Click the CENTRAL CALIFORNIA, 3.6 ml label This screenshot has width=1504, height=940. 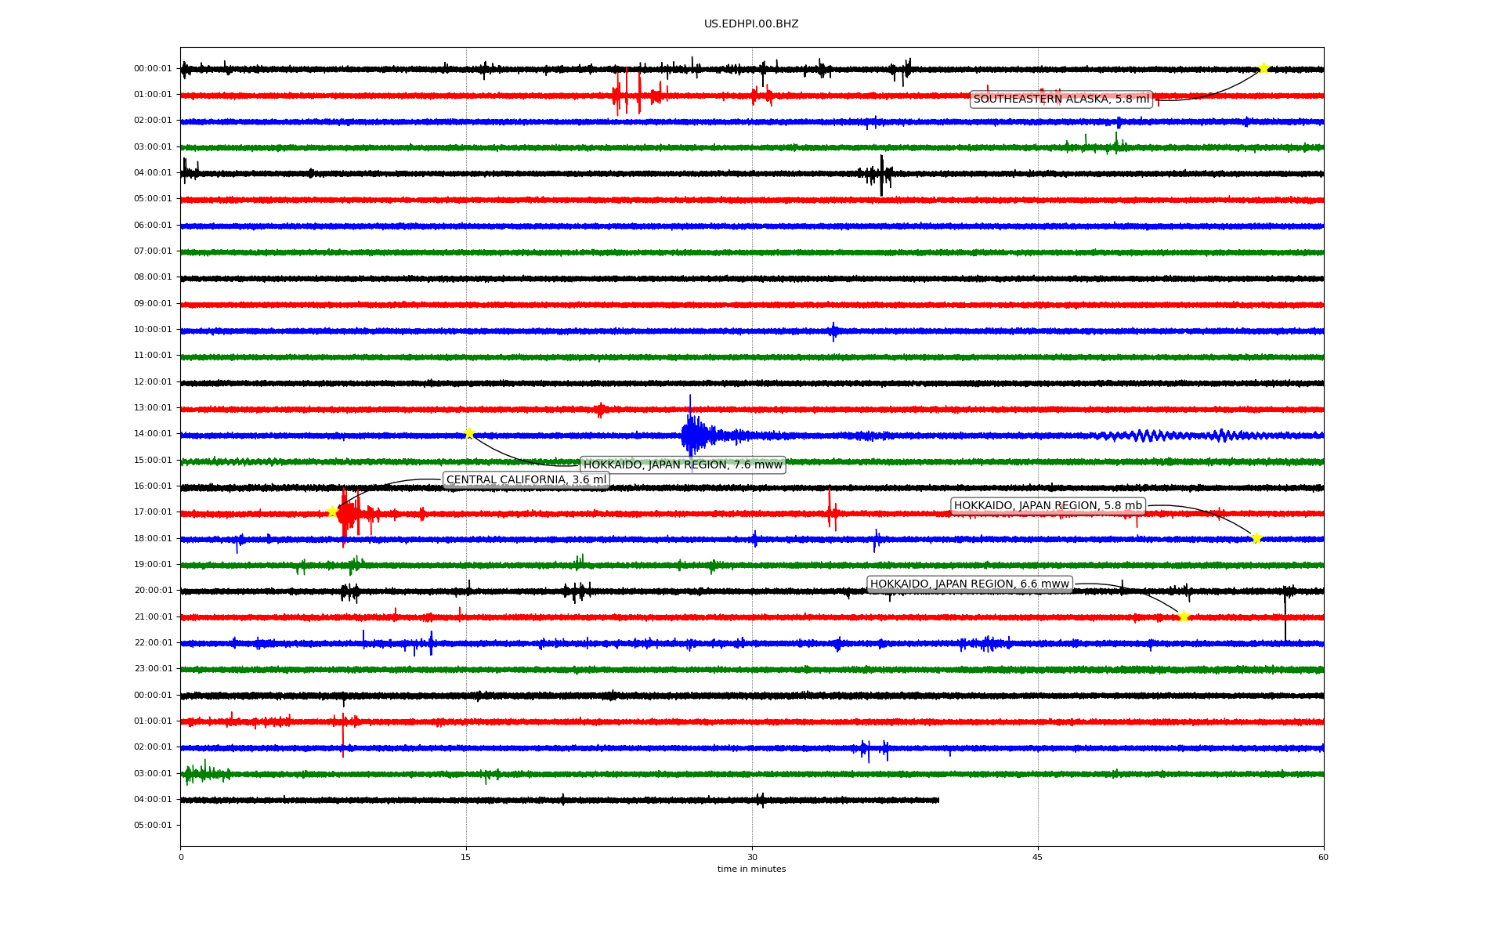pyautogui.click(x=526, y=479)
